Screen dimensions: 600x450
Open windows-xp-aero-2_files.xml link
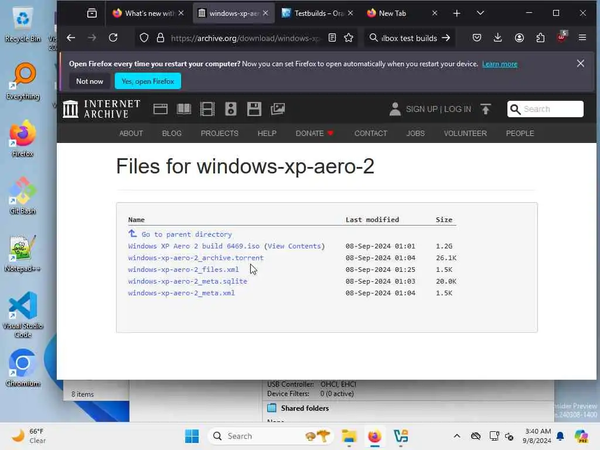[x=183, y=270]
